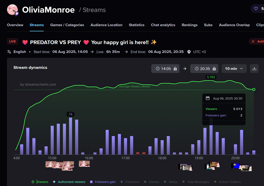The image size is (264, 186).
Task: Enable Status series in legend
Action: tap(171, 182)
